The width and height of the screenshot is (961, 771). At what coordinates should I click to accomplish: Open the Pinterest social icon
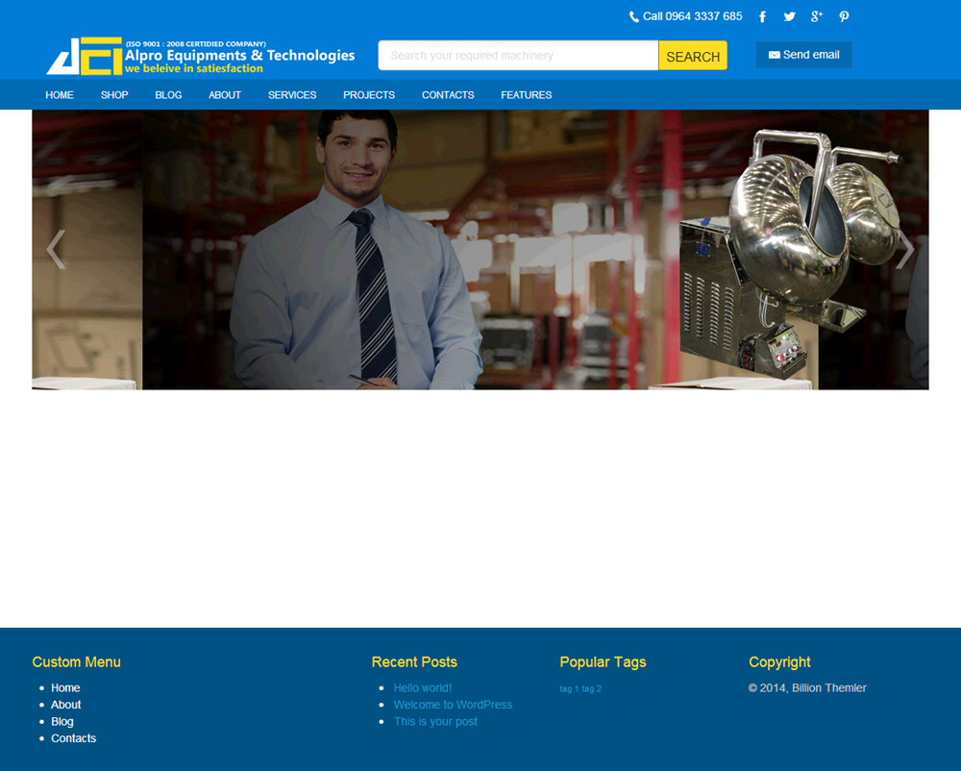844,16
